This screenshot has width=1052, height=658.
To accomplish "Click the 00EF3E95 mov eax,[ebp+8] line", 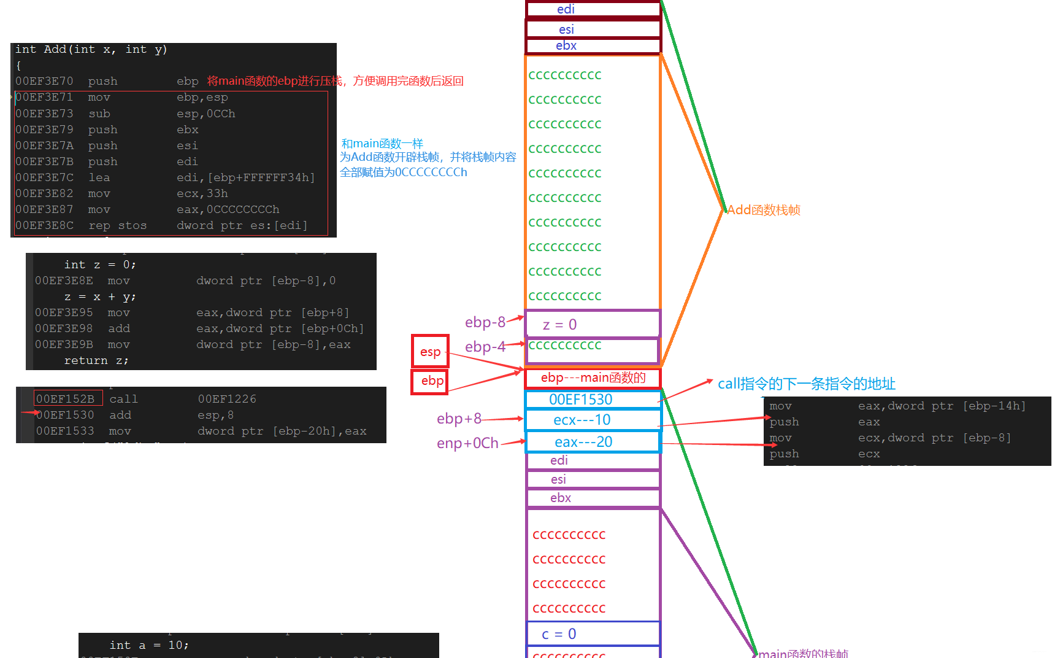I will (x=192, y=312).
